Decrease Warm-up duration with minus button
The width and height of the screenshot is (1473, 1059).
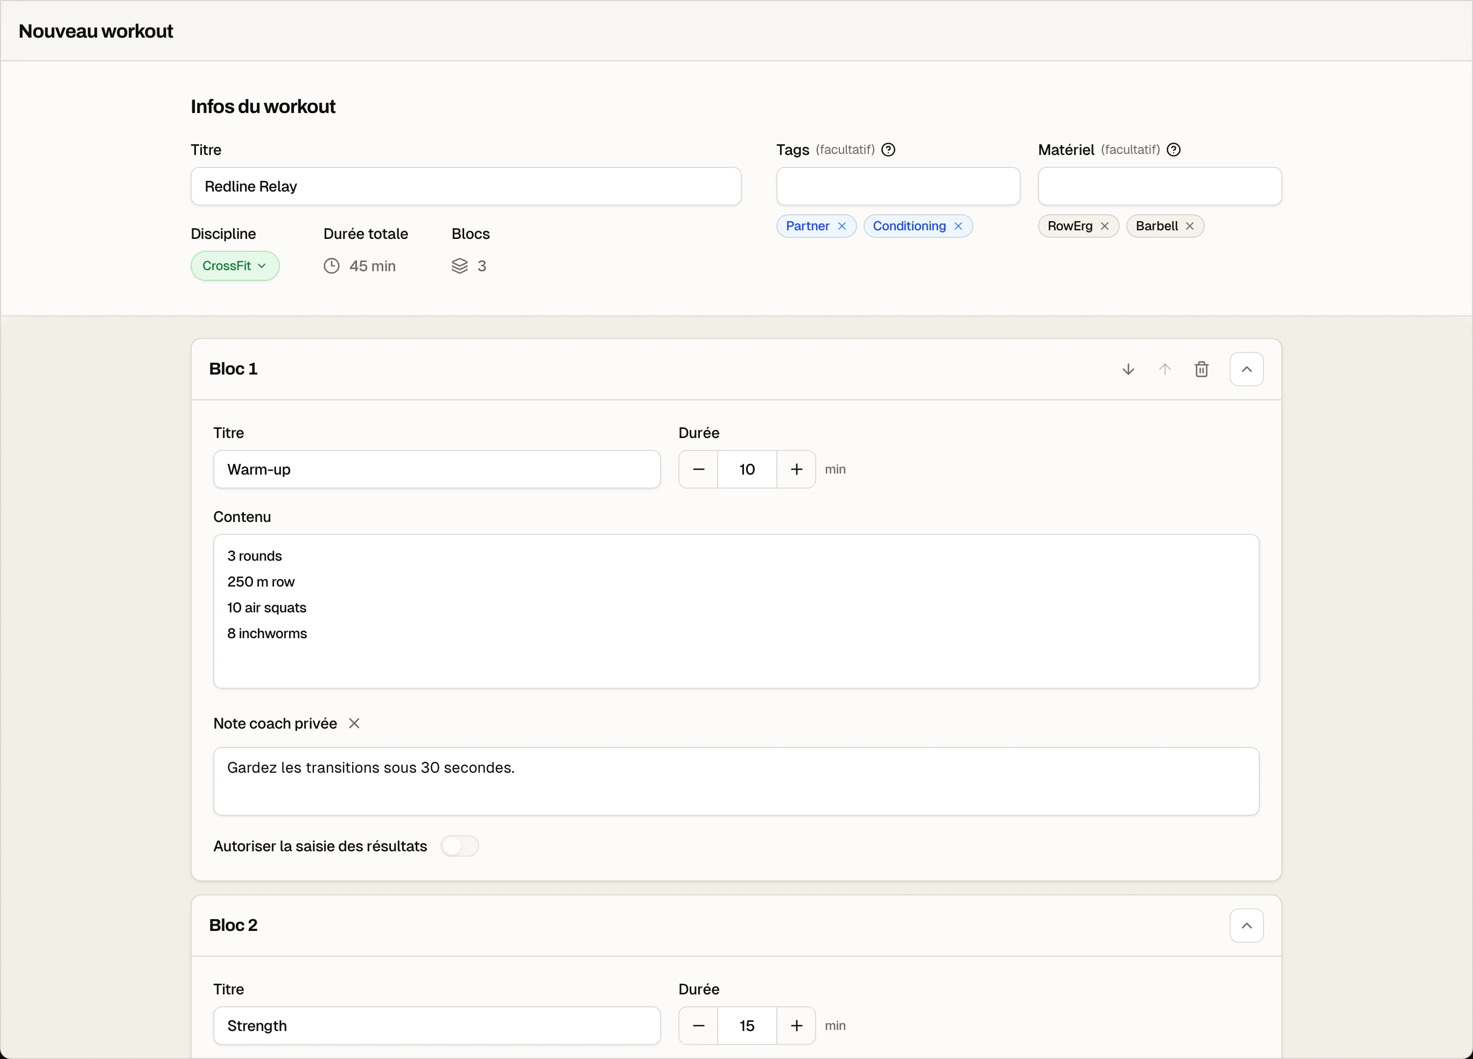(699, 469)
